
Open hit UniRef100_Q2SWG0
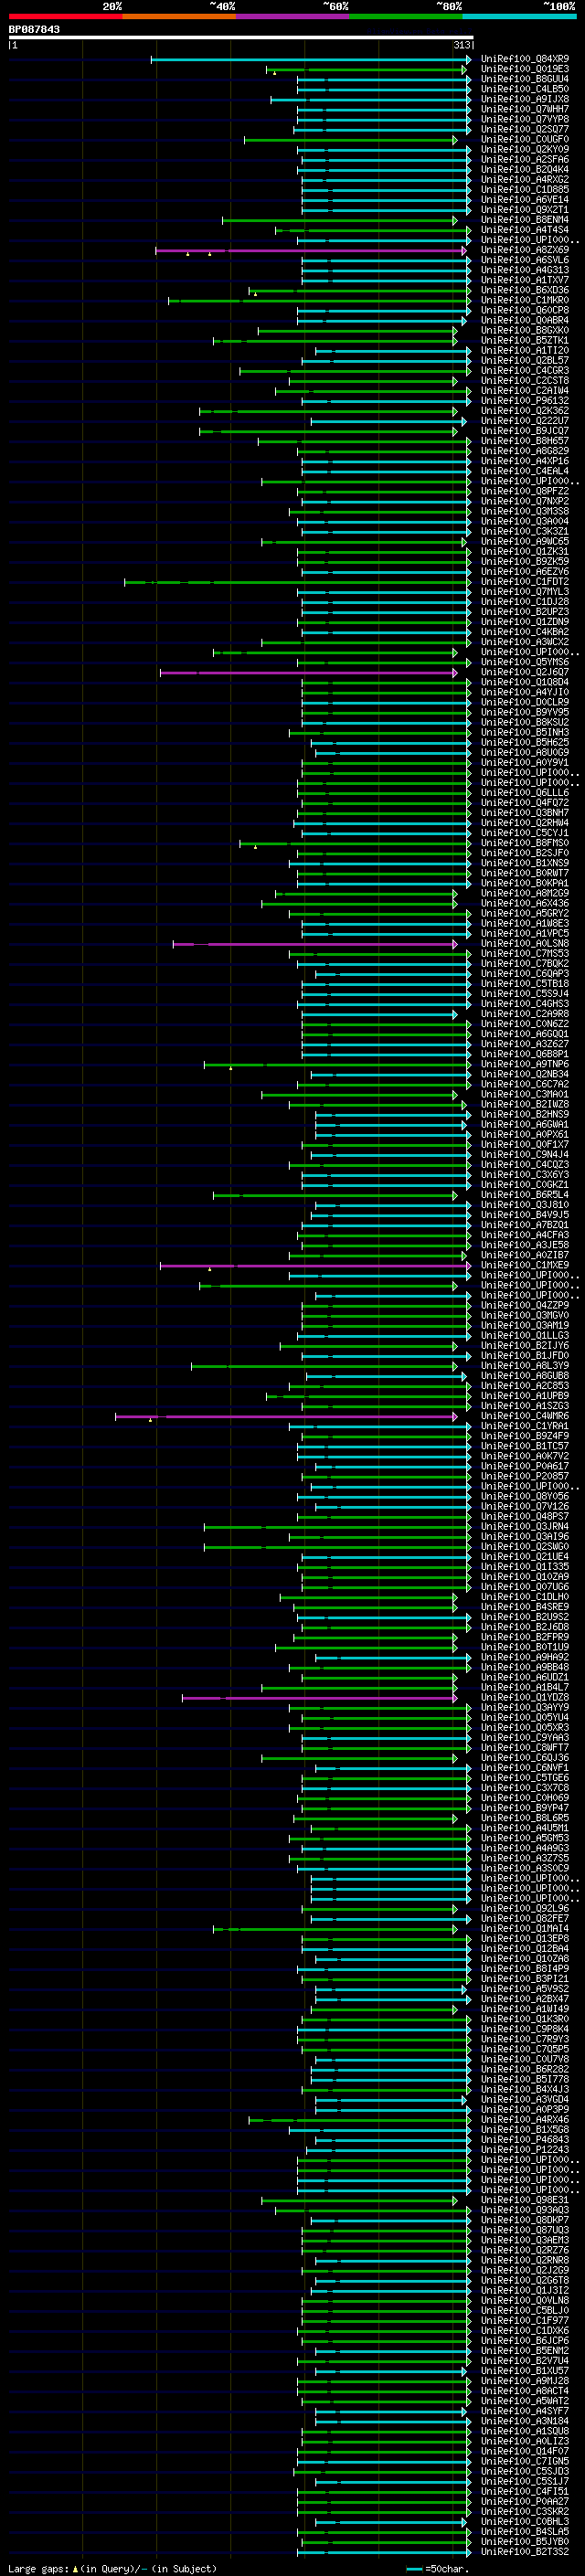tap(524, 1547)
